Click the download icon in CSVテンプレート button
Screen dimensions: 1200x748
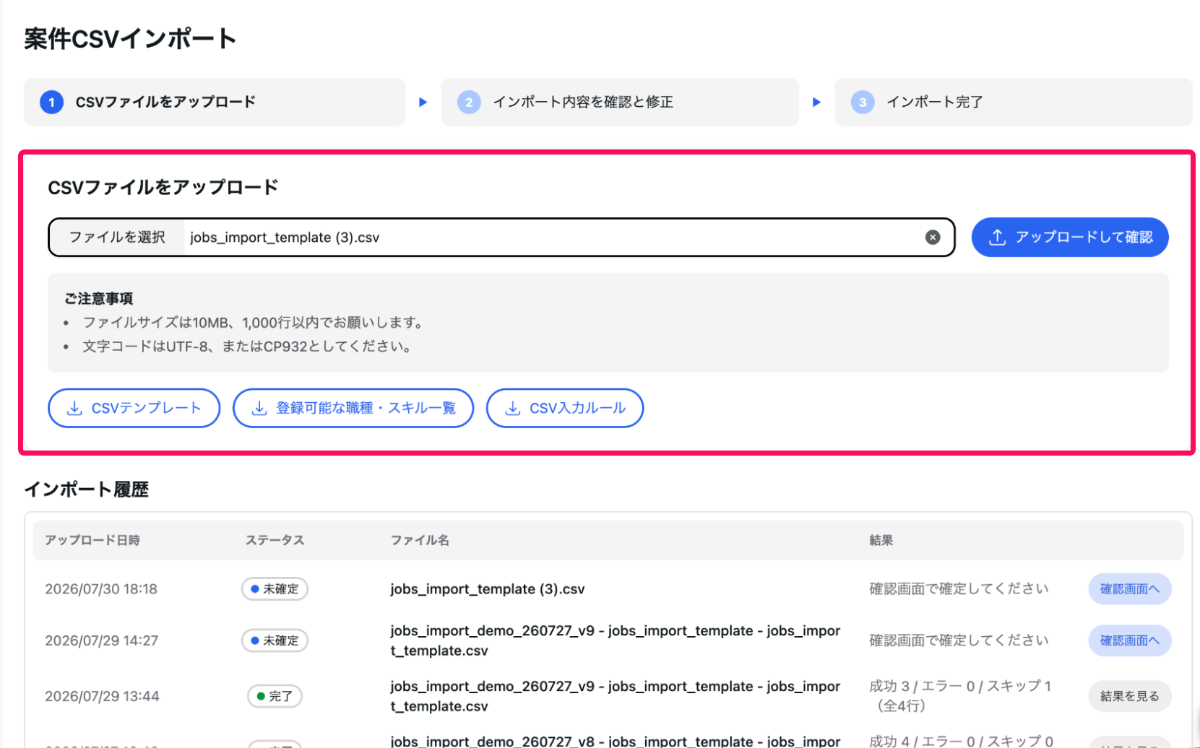74,408
